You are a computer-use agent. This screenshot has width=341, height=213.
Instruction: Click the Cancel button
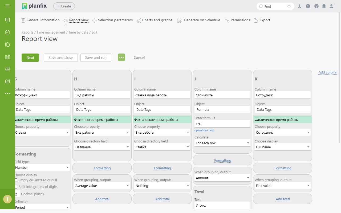[x=139, y=58]
